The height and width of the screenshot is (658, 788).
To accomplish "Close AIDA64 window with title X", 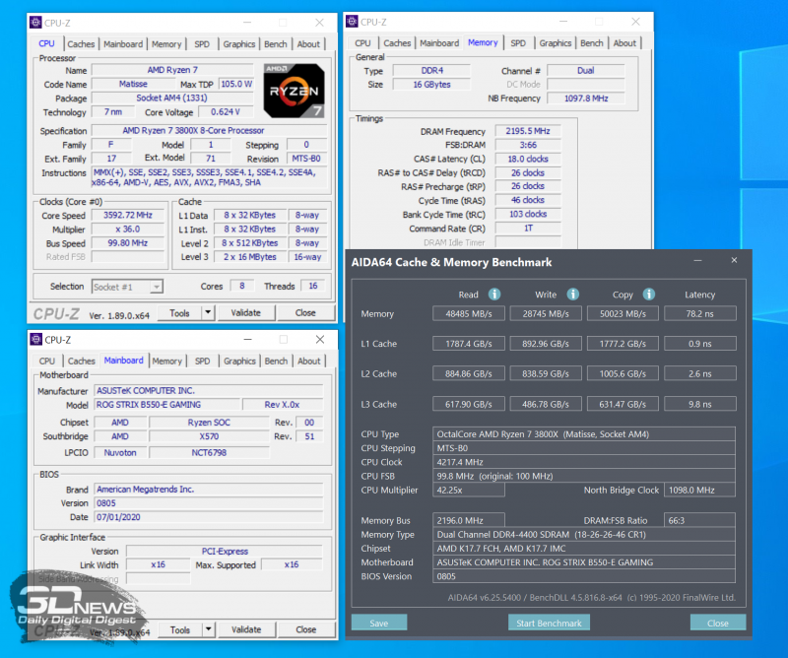I will (x=734, y=260).
